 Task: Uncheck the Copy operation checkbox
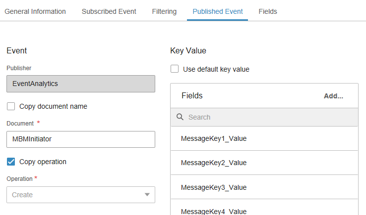pyautogui.click(x=11, y=162)
